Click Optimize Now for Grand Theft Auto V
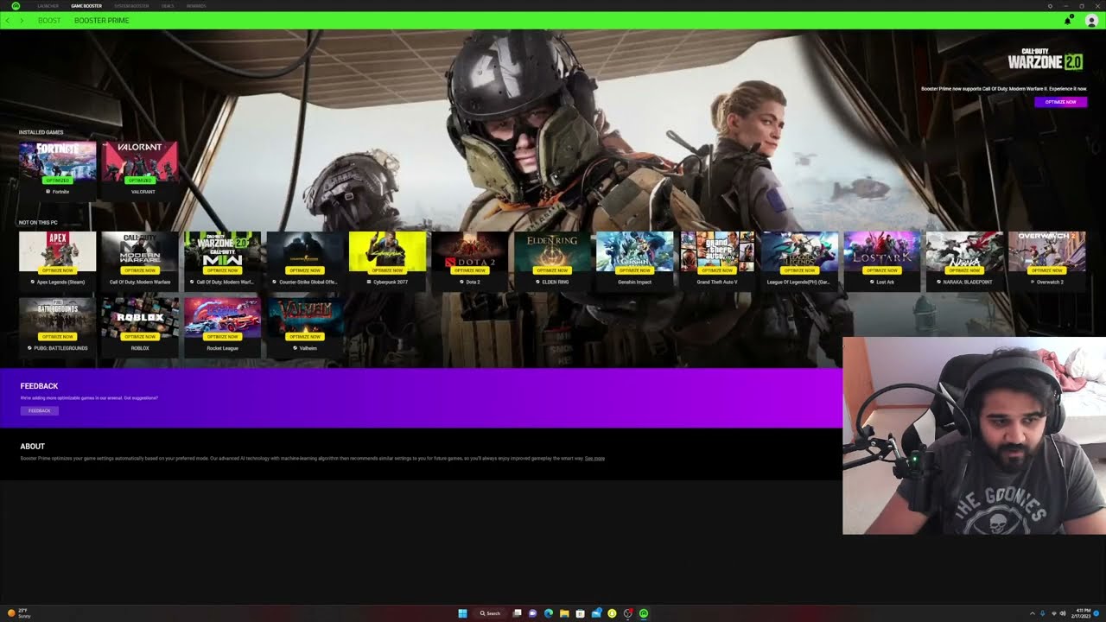 pos(717,270)
